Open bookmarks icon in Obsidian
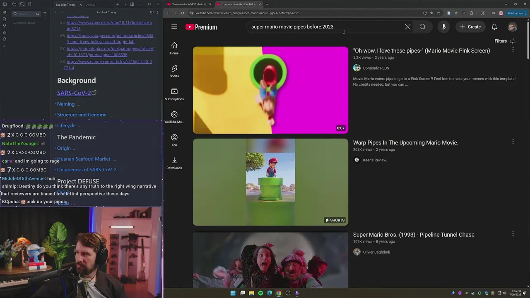Screen dimensions: 530x298 tap(29, 4)
